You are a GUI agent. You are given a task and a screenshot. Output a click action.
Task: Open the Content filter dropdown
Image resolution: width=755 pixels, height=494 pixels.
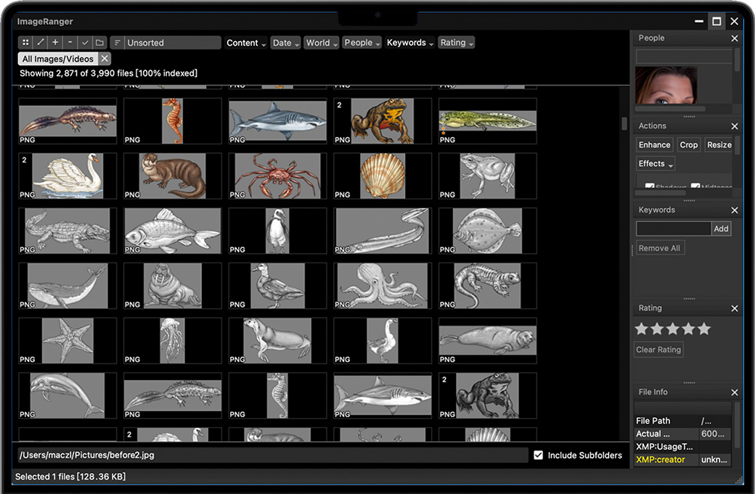coord(246,43)
